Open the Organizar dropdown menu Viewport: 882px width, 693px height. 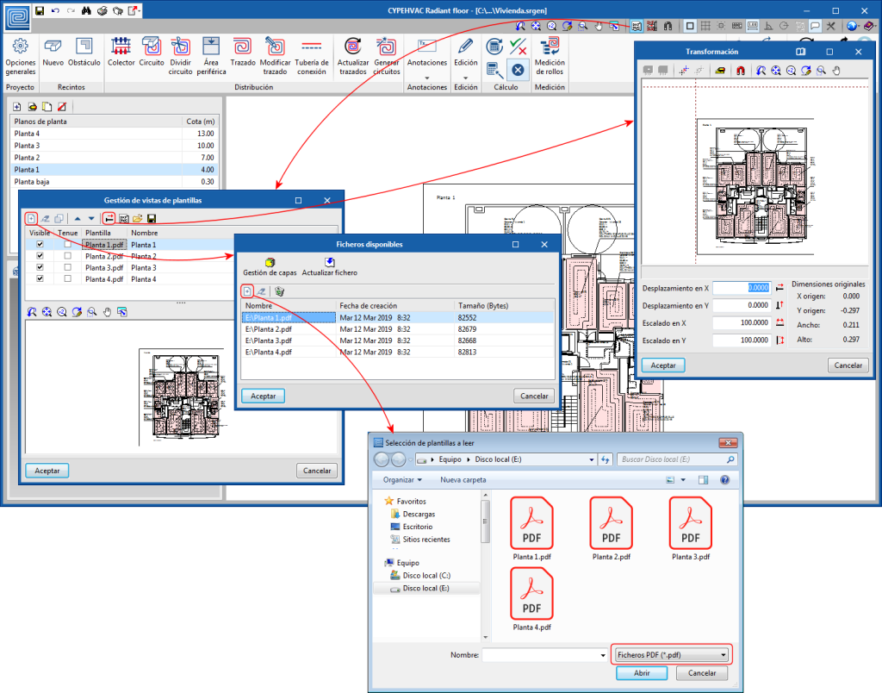tap(402, 479)
